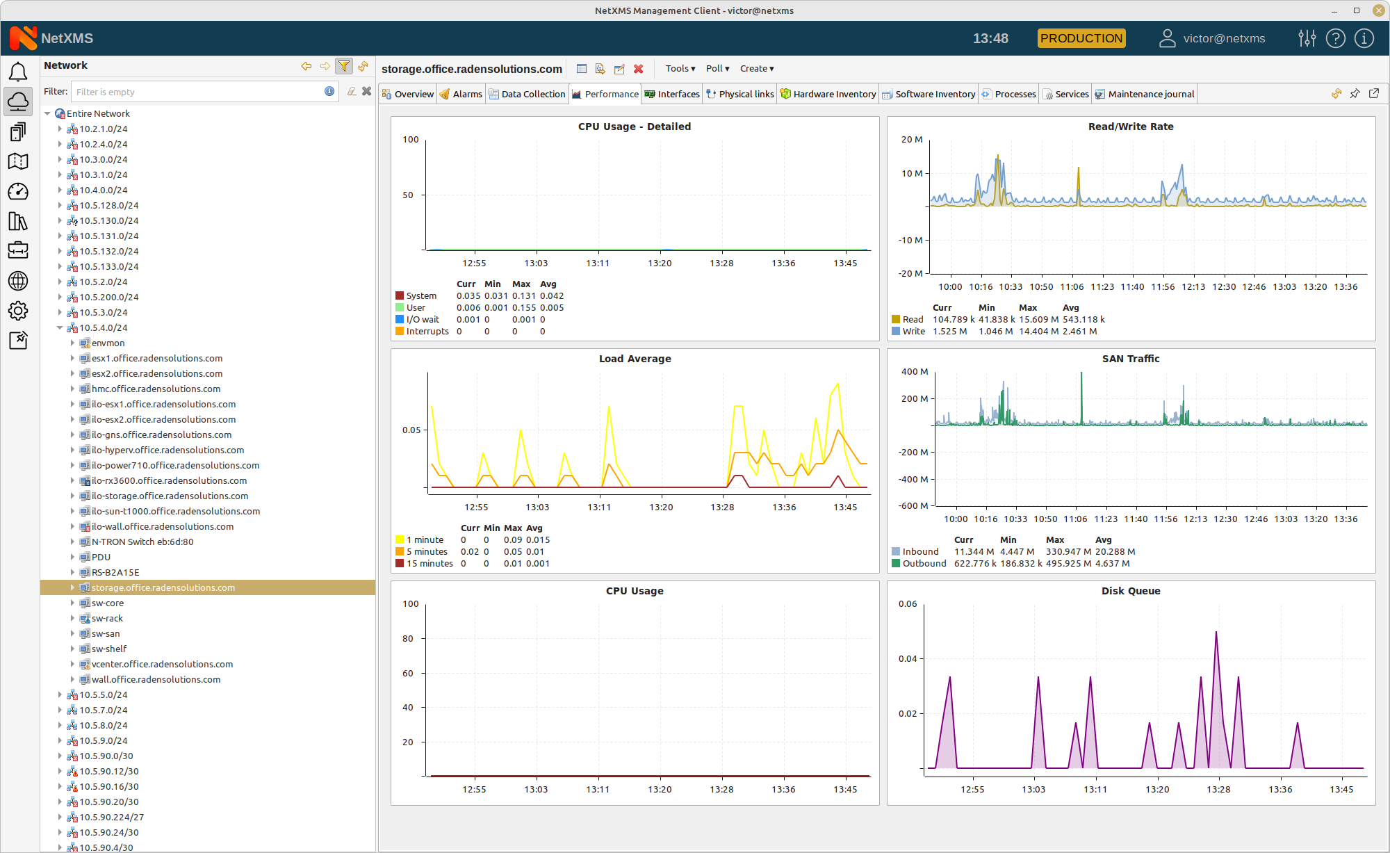The image size is (1390, 853).
Task: Open the Alarms notification bell icon
Action: [x=18, y=72]
